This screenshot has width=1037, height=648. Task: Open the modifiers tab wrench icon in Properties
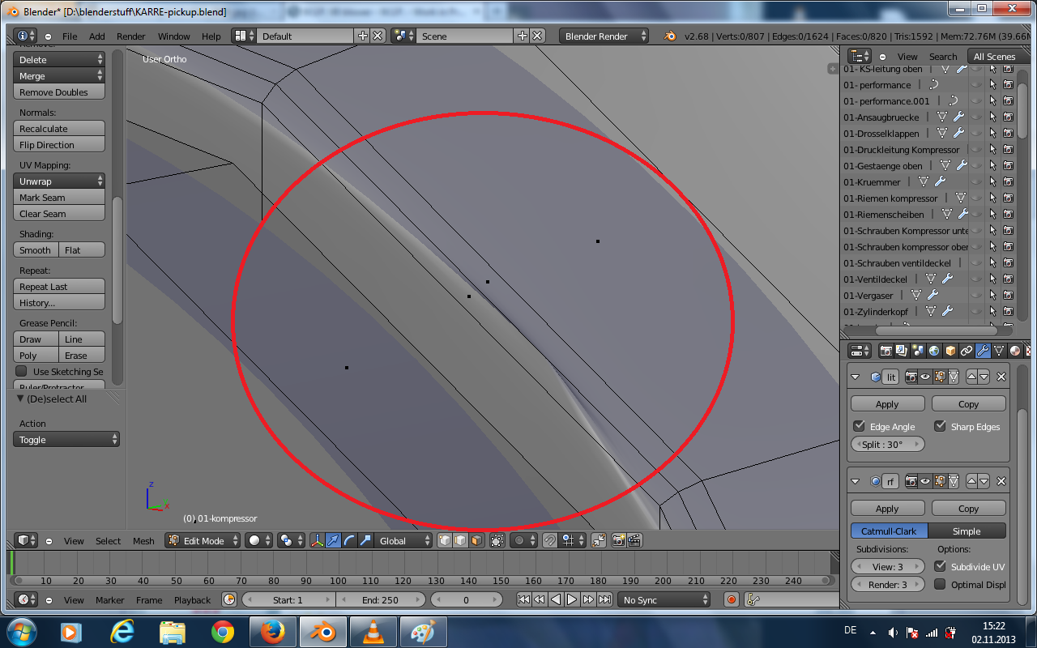tap(983, 351)
